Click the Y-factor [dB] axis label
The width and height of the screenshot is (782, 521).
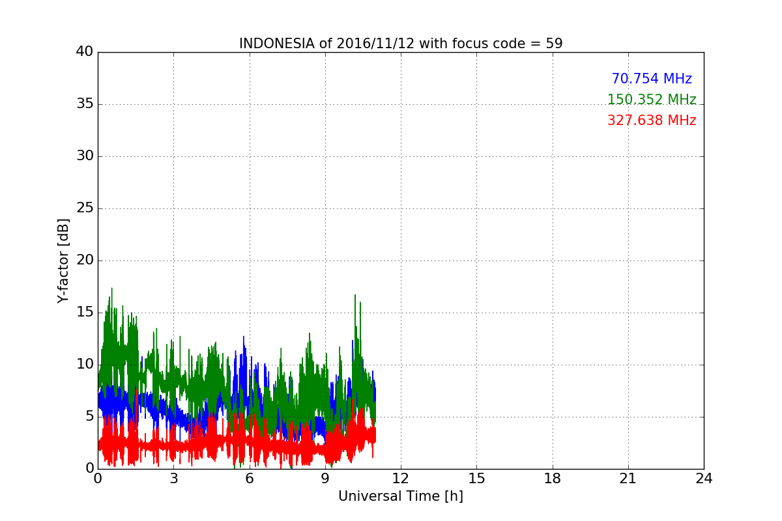click(63, 260)
